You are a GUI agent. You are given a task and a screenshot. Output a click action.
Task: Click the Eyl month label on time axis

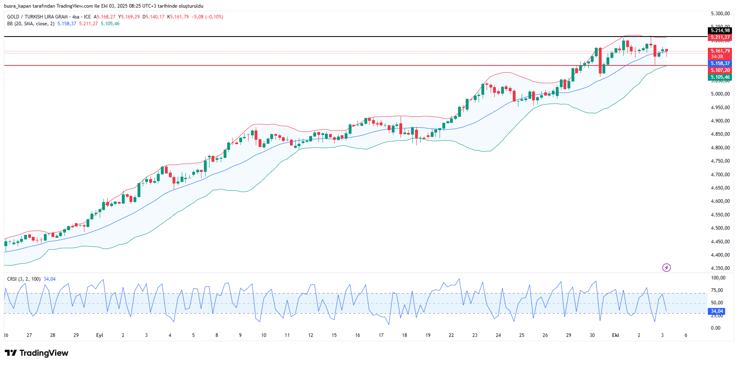[99, 335]
